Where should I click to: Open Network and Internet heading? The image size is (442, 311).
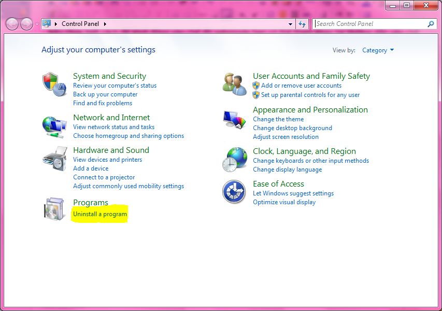point(111,117)
